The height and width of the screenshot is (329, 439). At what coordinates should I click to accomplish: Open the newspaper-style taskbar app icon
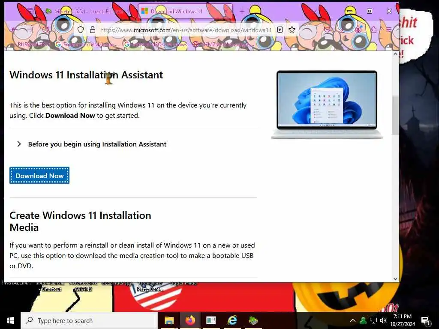211,320
